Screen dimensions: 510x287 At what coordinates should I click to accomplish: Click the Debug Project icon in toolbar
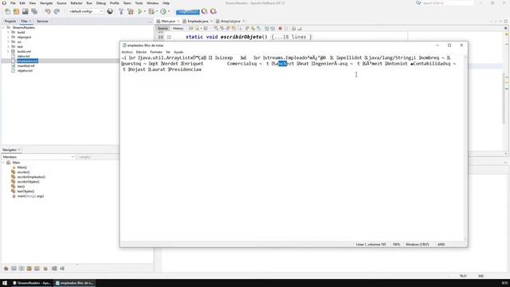[x=151, y=11]
